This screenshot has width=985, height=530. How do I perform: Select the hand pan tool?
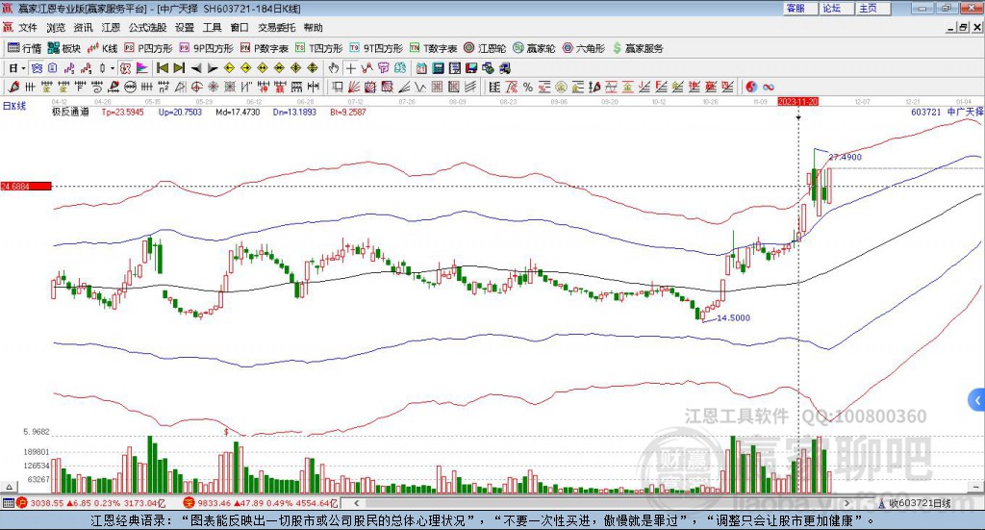click(334, 68)
